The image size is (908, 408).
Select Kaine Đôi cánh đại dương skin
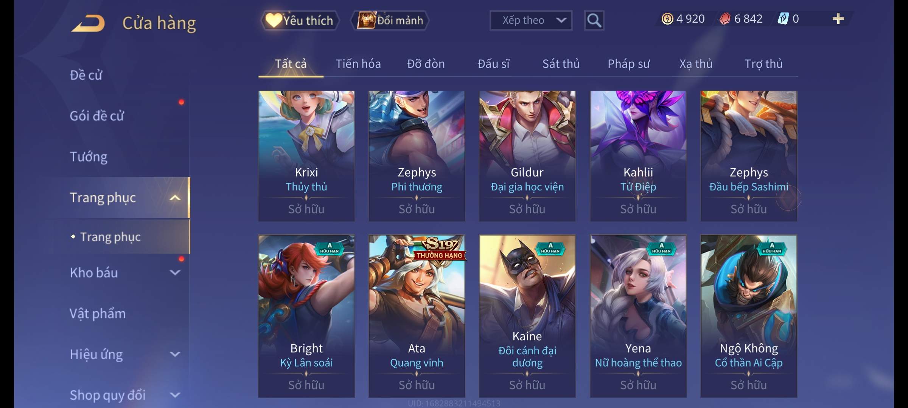point(527,316)
